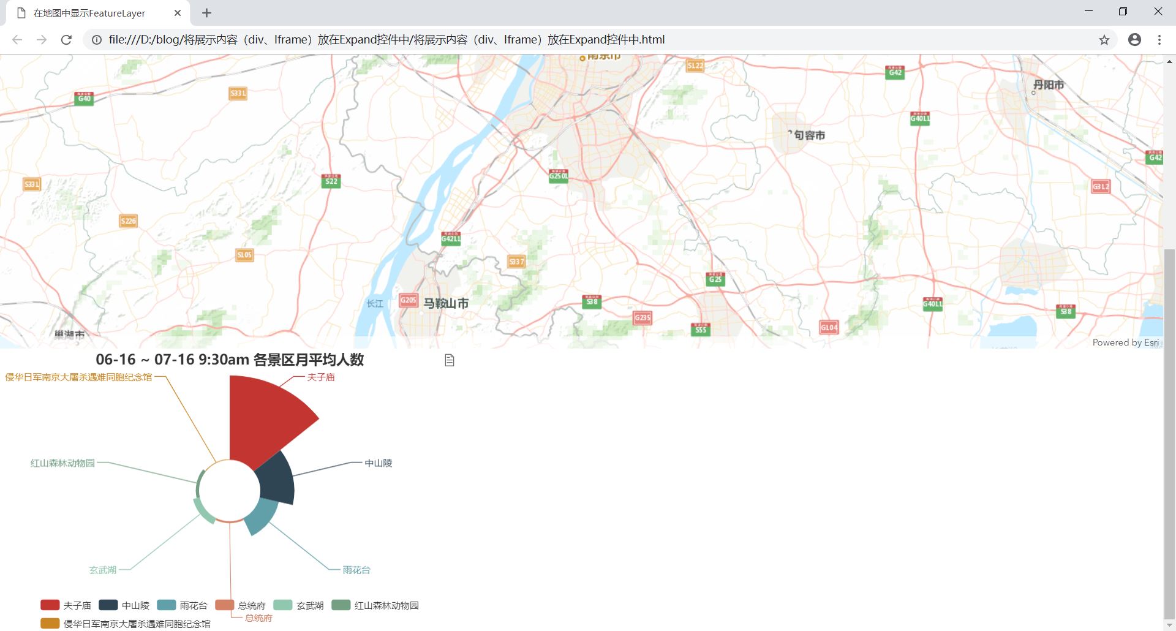Select the 在地图中显示FeatureLayer tab

[x=98, y=13]
